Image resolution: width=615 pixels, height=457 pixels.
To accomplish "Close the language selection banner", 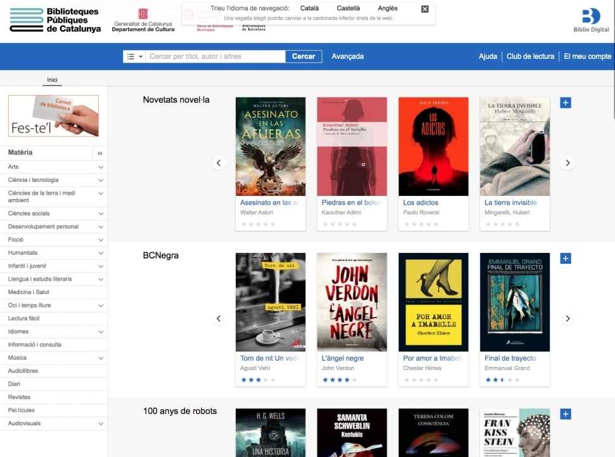I will click(425, 9).
